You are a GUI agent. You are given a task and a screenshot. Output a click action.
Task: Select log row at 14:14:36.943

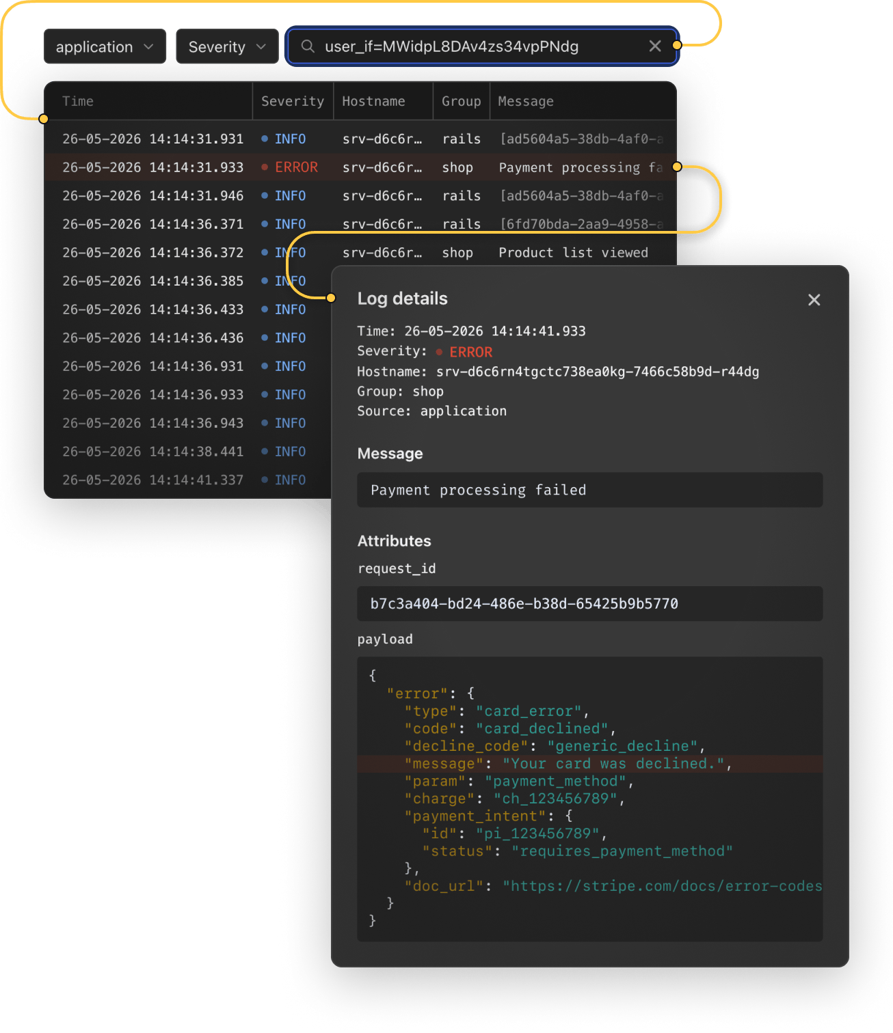[188, 424]
